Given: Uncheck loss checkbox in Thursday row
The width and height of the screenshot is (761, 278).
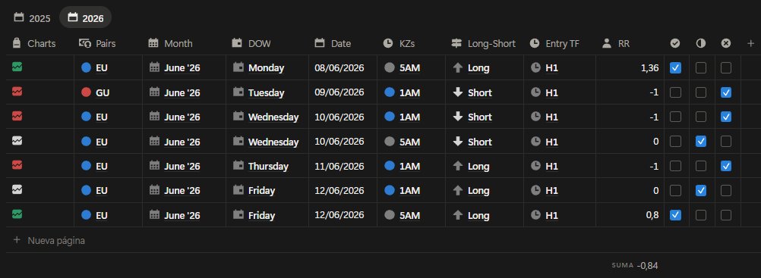Looking at the screenshot, I should point(726,166).
